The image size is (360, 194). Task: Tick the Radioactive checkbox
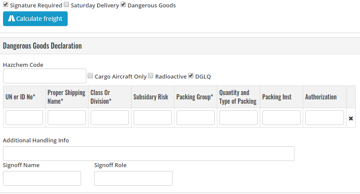coord(151,76)
